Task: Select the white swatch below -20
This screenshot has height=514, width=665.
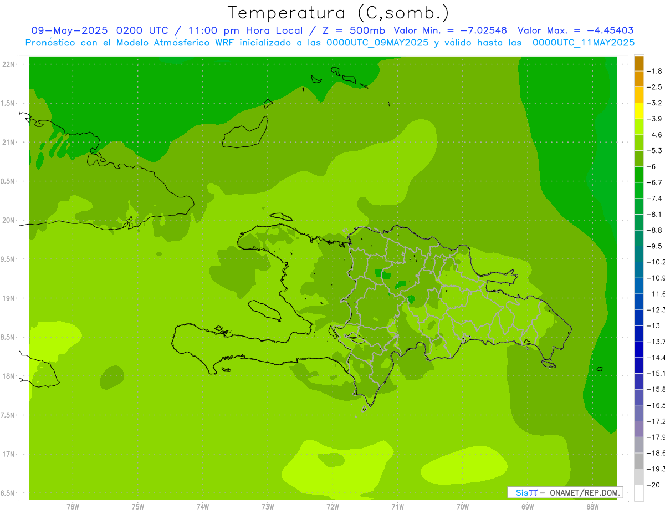Action: pyautogui.click(x=639, y=493)
